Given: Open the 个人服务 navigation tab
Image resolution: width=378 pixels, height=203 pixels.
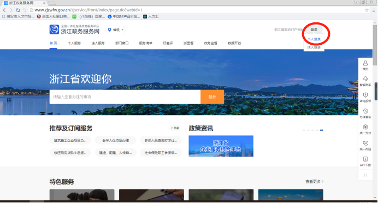Looking at the screenshot, I should 74,43.
